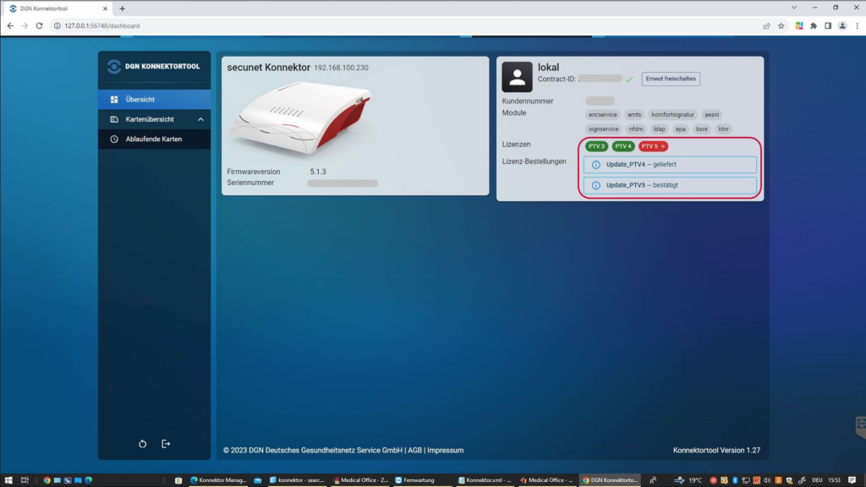This screenshot has width=866, height=487.
Task: Open the Update_PTV5 bestätigt order entry
Action: [670, 185]
